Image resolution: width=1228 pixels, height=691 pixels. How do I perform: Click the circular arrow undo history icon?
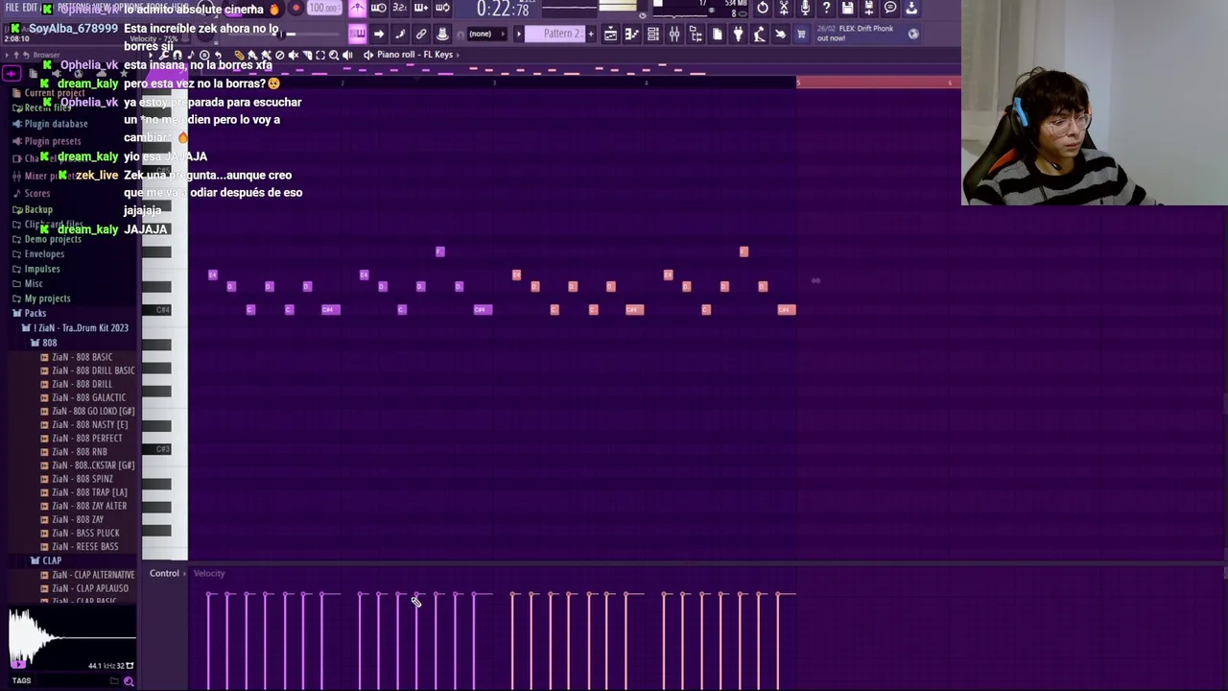click(762, 8)
